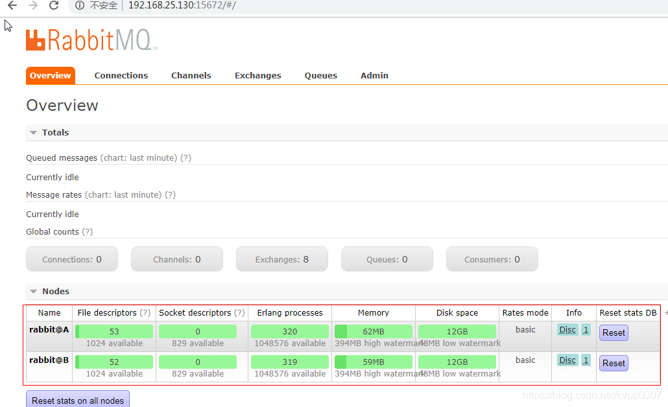Open node rabbit@A details
Screen dimensions: 668x407
[49, 329]
